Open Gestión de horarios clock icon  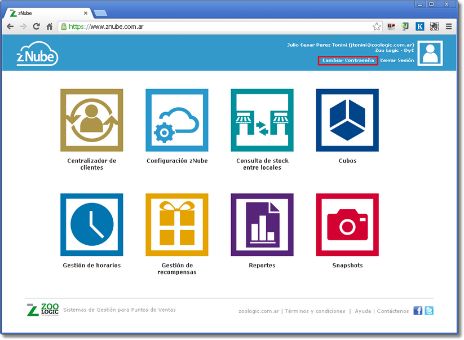tap(91, 225)
